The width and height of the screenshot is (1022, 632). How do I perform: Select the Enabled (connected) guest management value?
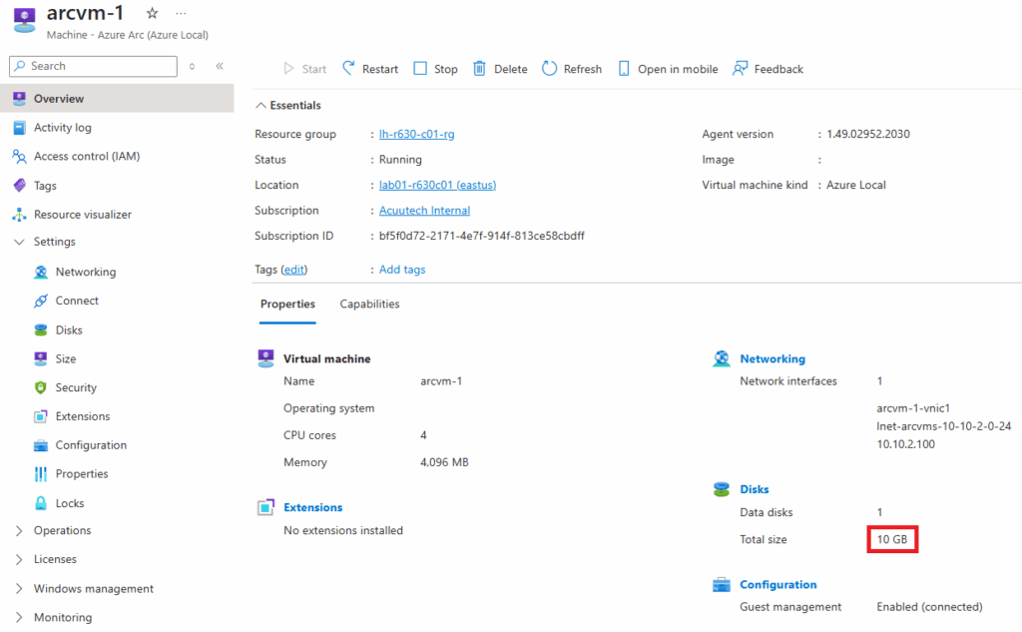(929, 607)
